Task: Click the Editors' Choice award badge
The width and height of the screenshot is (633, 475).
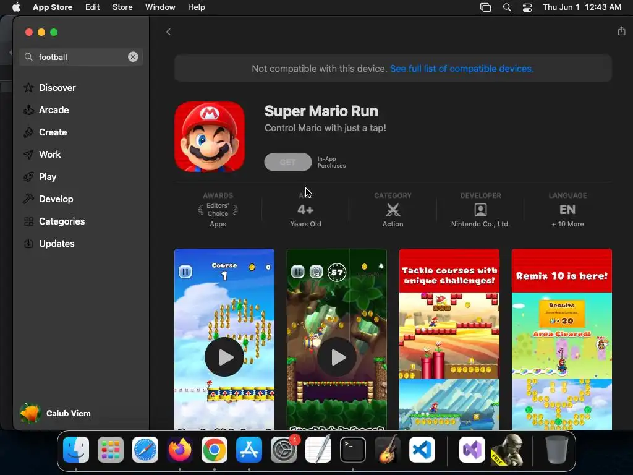Action: pos(218,210)
